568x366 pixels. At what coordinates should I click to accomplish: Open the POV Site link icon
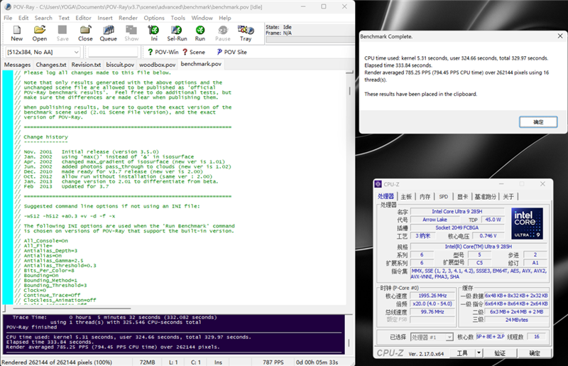pyautogui.click(x=231, y=52)
